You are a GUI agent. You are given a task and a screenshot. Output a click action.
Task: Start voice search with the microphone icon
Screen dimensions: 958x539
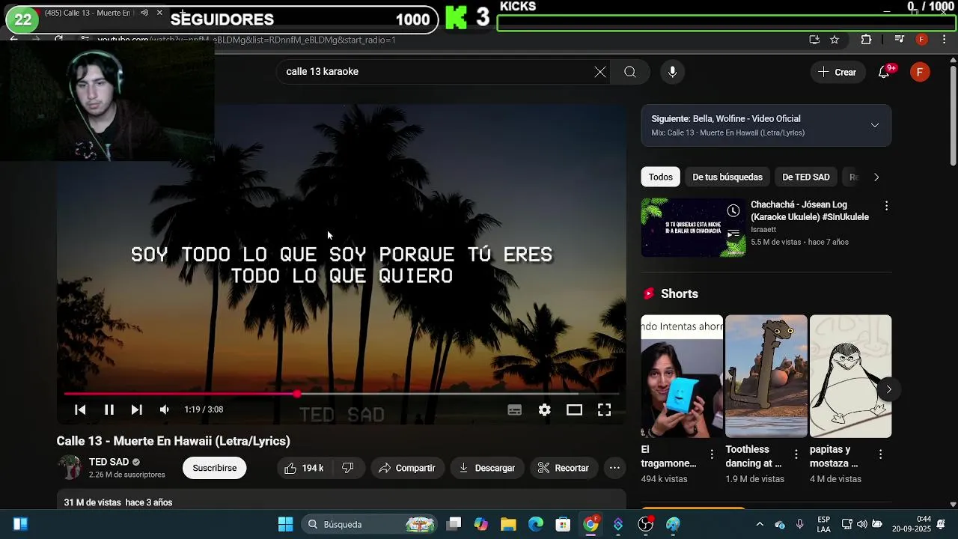(672, 72)
